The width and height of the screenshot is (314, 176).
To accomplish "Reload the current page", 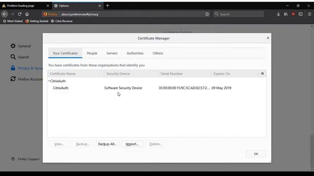I will (x=20, y=14).
